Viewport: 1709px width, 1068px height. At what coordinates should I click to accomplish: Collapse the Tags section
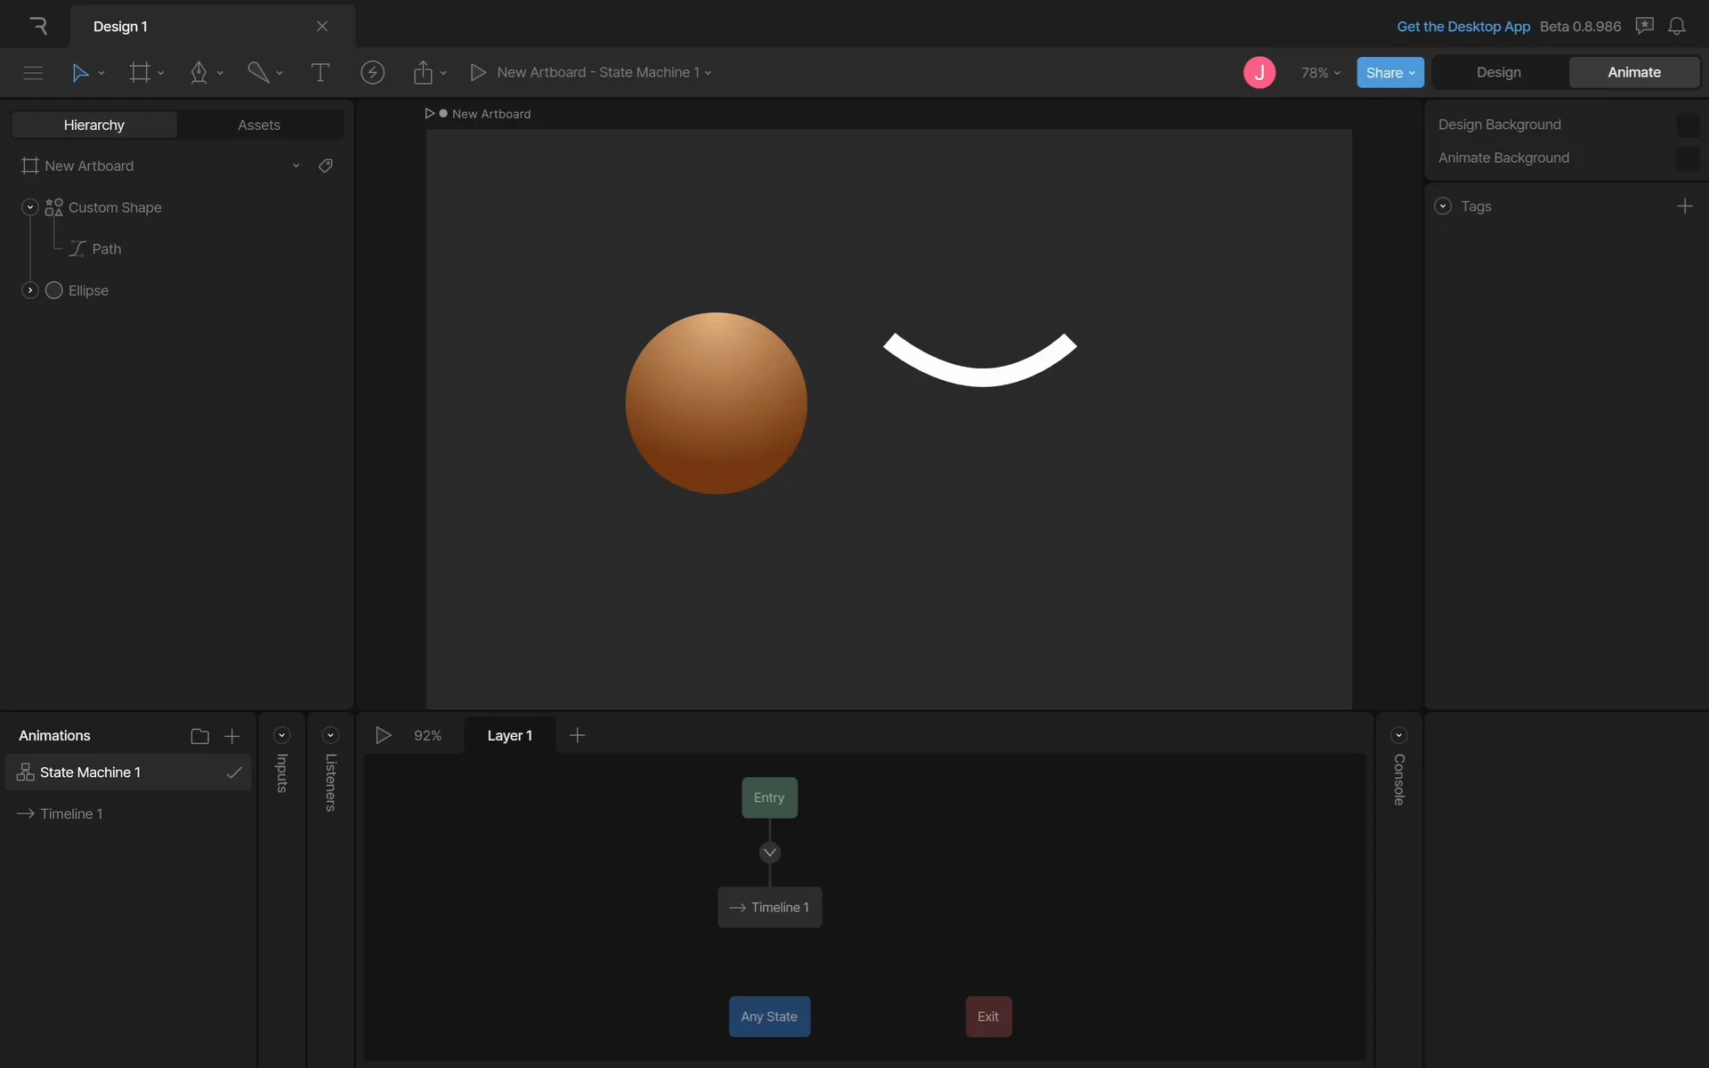(1443, 206)
